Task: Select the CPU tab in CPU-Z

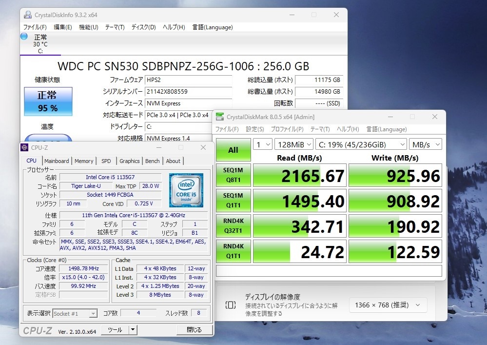Action: point(31,161)
